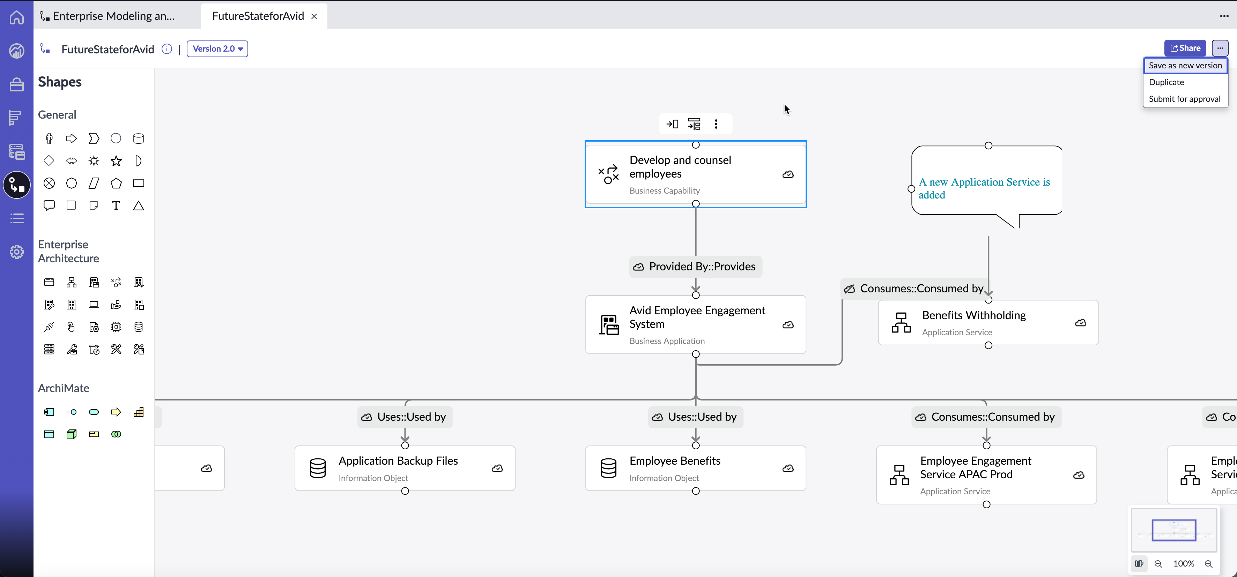Select the Develop and counsel employees node
Screen dimensions: 1237x577
(x=695, y=174)
